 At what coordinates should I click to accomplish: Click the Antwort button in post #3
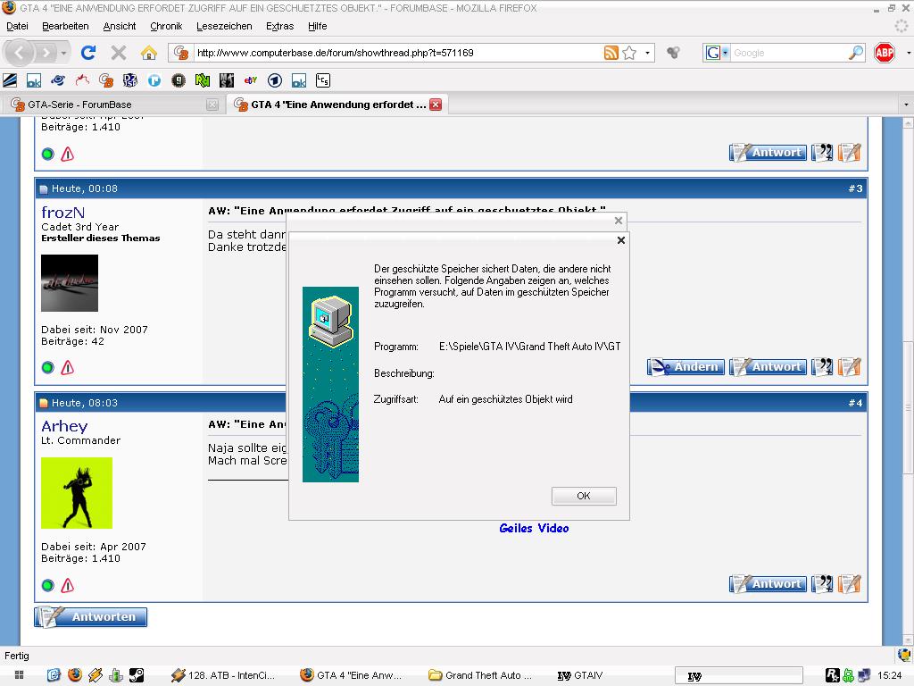point(768,367)
